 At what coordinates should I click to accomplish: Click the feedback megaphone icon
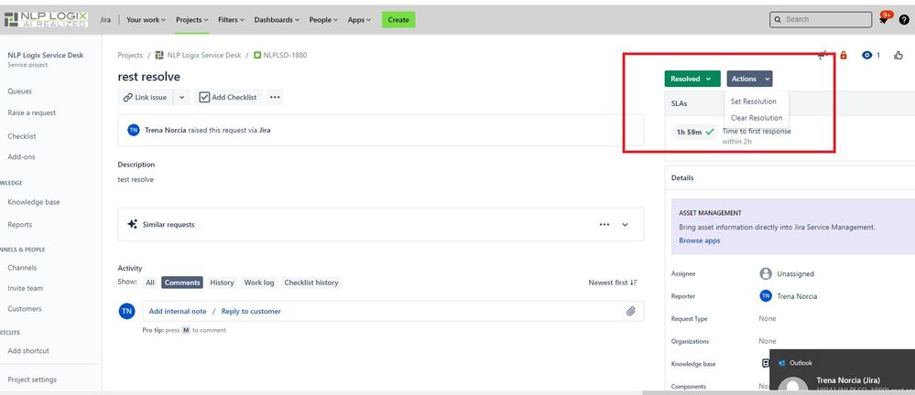point(822,56)
